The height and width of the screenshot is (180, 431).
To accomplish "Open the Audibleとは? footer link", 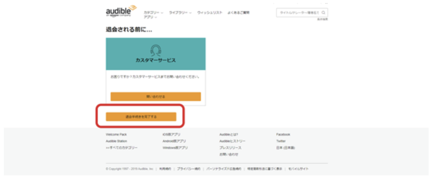I will pos(229,134).
